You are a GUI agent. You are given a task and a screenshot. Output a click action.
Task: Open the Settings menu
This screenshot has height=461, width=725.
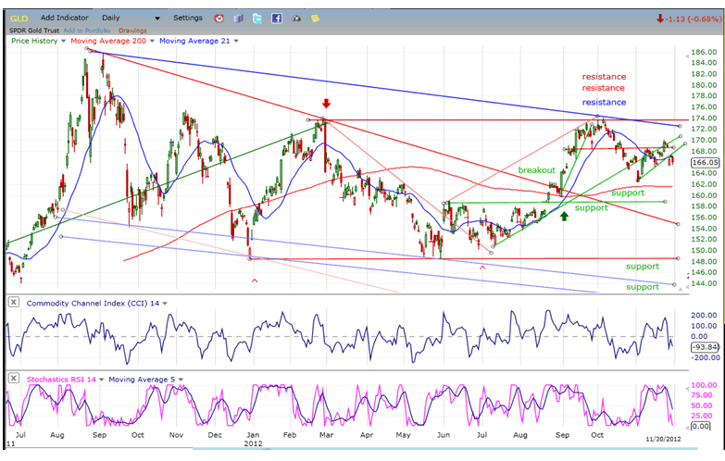coord(187,18)
